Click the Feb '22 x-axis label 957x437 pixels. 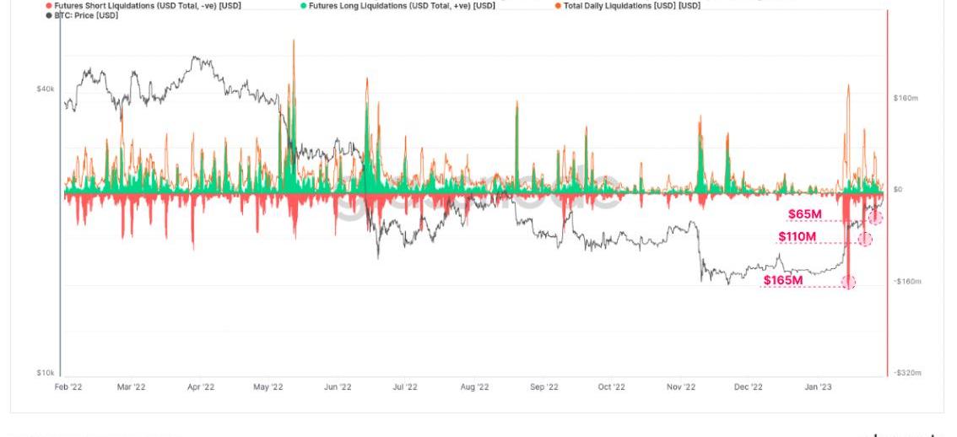(68, 386)
